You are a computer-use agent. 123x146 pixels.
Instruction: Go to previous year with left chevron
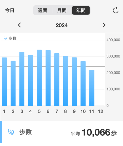(19, 25)
